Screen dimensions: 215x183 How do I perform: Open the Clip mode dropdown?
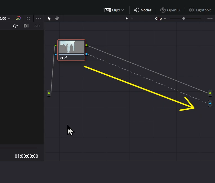(161, 18)
